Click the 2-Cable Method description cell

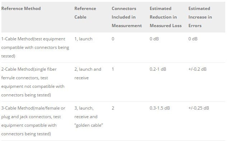[33, 82]
